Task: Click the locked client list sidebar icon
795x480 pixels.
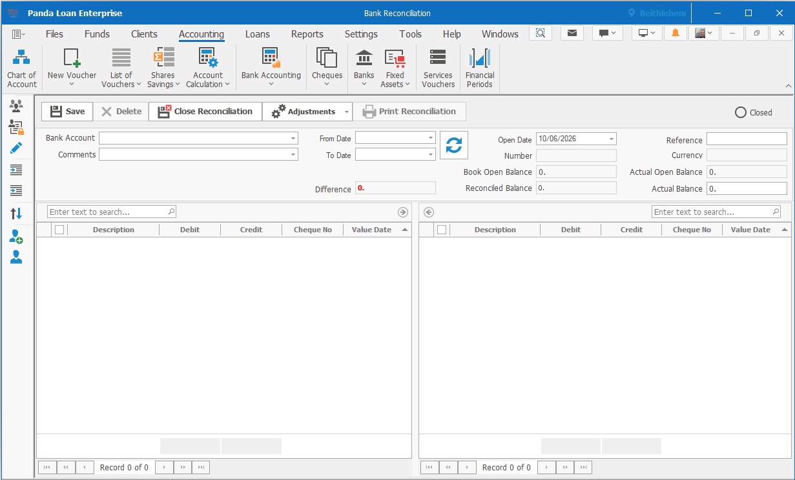Action: coord(16,127)
